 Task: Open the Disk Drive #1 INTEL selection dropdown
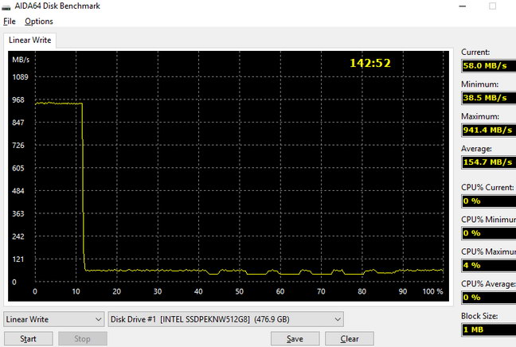[226, 319]
